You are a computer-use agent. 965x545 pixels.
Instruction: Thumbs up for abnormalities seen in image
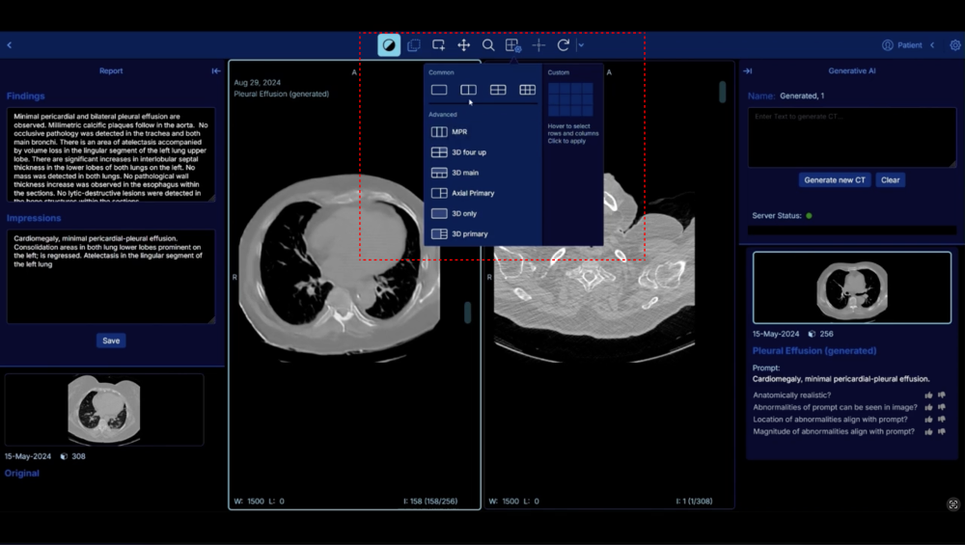click(x=928, y=407)
